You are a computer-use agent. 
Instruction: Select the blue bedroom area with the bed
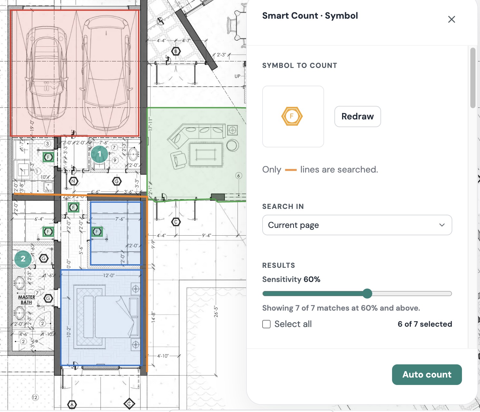[101, 318]
